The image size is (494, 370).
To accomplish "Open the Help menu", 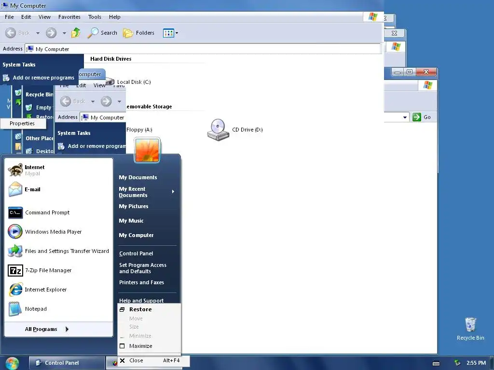I will [115, 17].
